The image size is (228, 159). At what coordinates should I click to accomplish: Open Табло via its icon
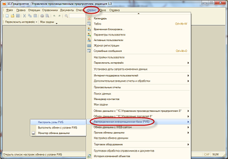pos(89,24)
